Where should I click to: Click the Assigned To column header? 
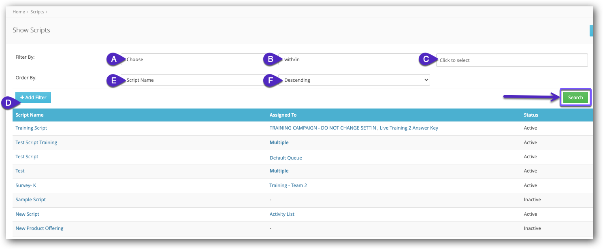tap(283, 115)
